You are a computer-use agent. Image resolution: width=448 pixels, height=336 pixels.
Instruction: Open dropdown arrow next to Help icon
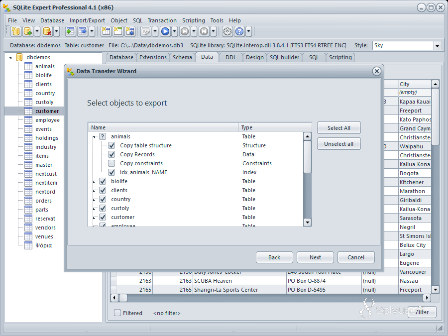(x=249, y=31)
